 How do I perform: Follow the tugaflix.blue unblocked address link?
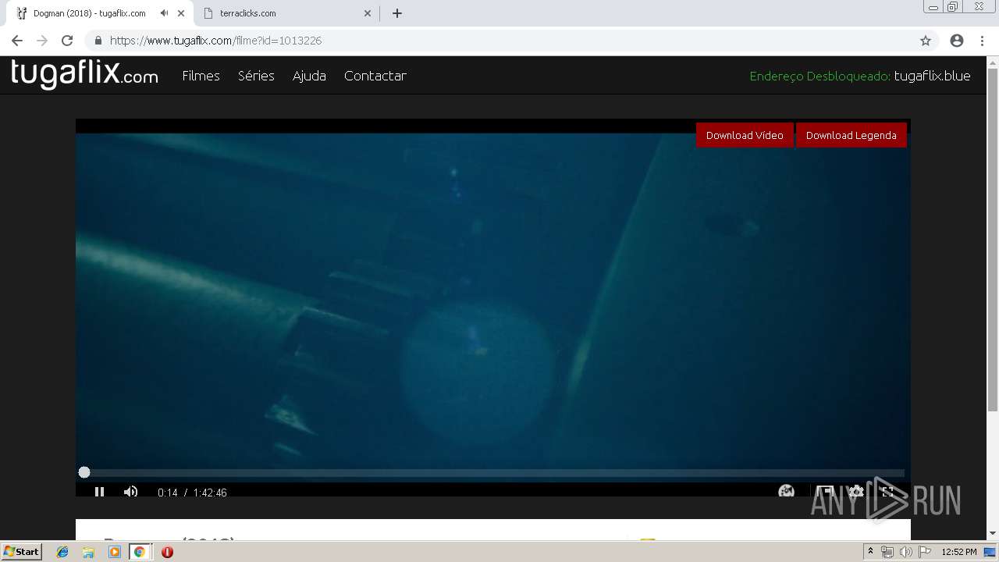point(932,76)
